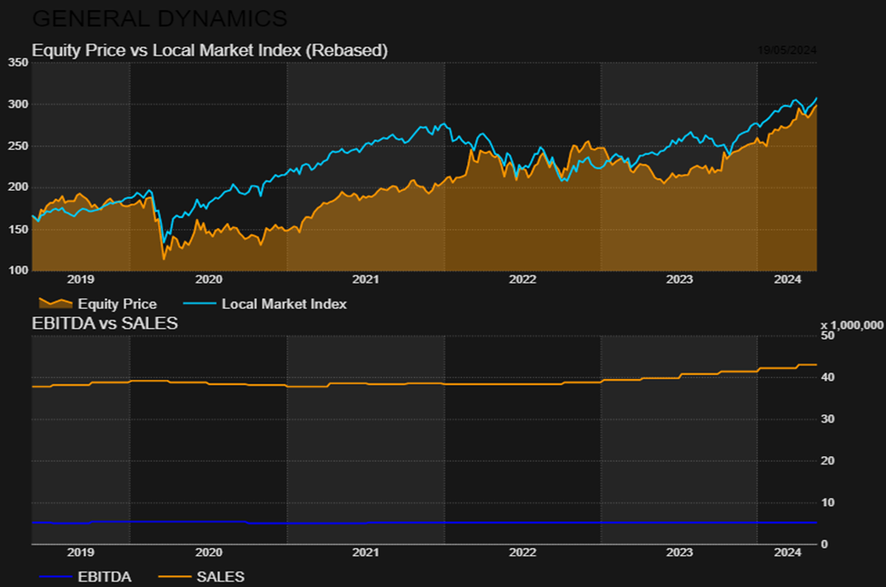Click the 100 y-axis label
The image size is (886, 587).
(18, 271)
